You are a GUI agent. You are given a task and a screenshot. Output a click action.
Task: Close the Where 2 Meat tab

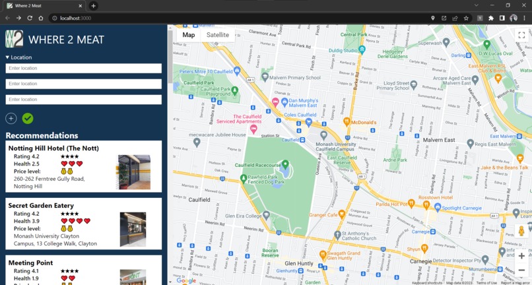click(81, 6)
